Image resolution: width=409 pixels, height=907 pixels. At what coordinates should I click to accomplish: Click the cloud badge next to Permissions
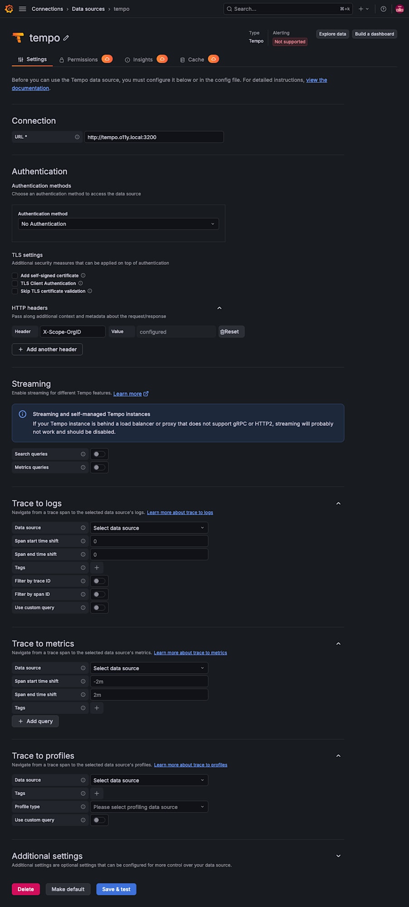(107, 59)
